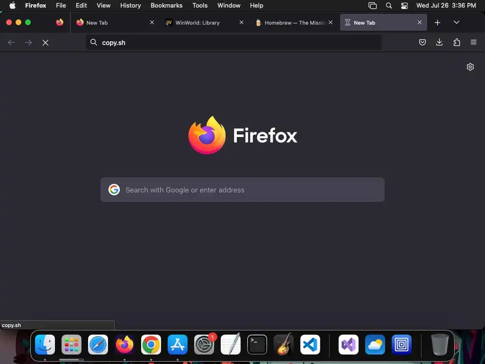This screenshot has width=485, height=364.
Task: Open the Tools menu
Action: point(200,6)
